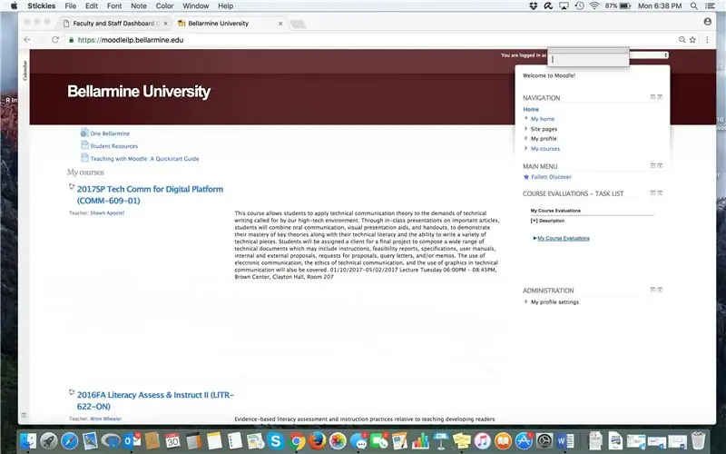Open the Follett Discover link

(x=551, y=177)
